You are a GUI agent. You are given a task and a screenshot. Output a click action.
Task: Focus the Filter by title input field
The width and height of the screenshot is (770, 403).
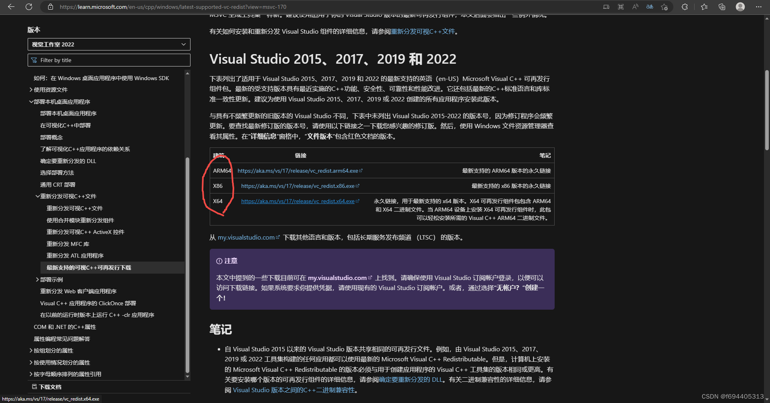pos(109,60)
